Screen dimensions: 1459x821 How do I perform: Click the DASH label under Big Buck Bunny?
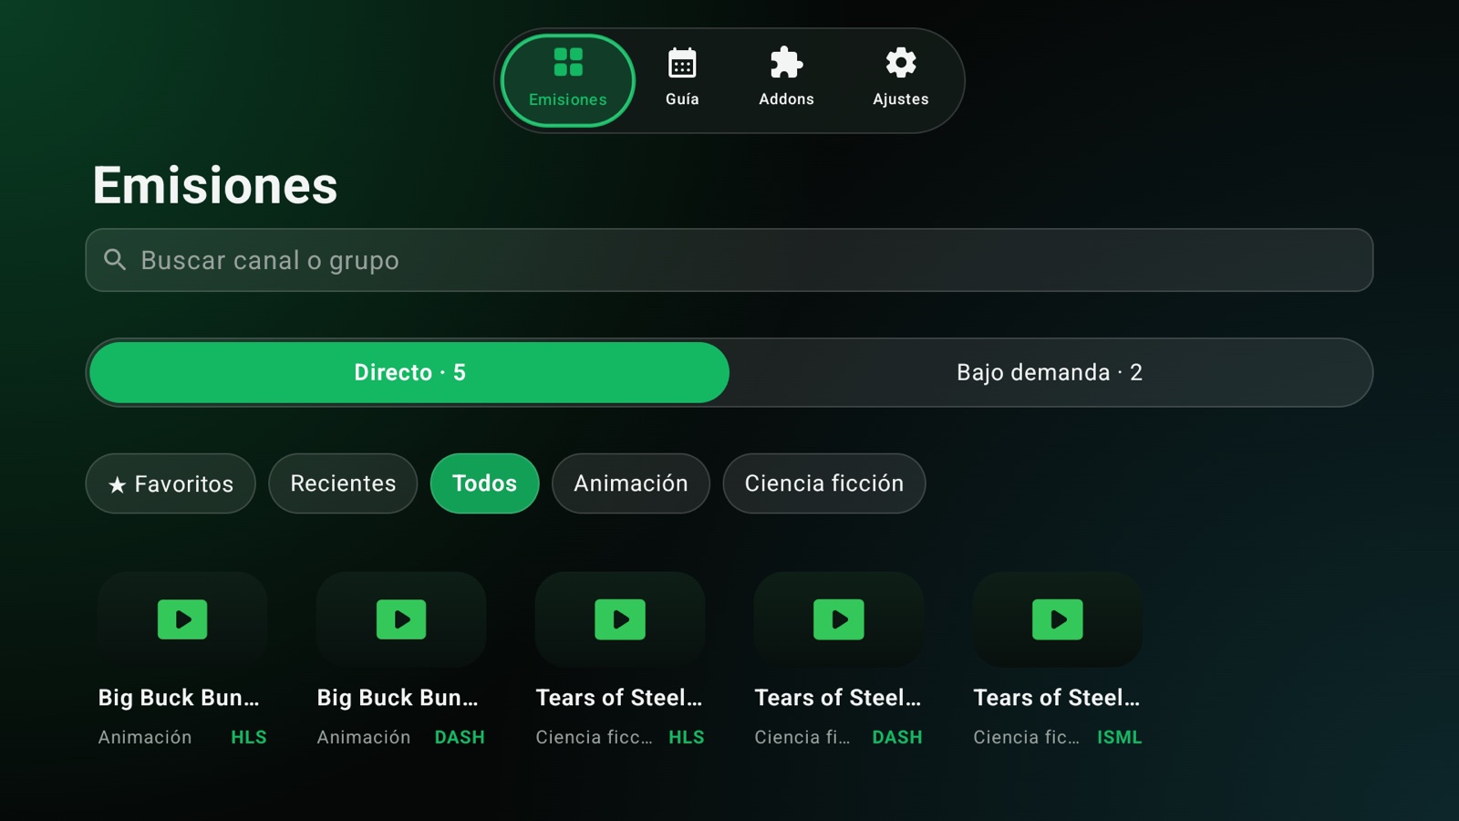(x=460, y=737)
